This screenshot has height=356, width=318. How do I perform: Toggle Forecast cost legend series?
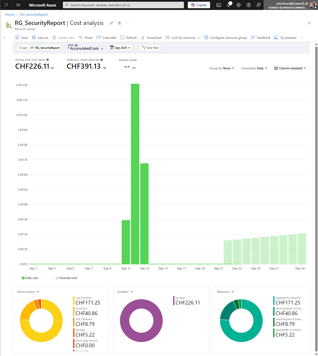[66, 278]
